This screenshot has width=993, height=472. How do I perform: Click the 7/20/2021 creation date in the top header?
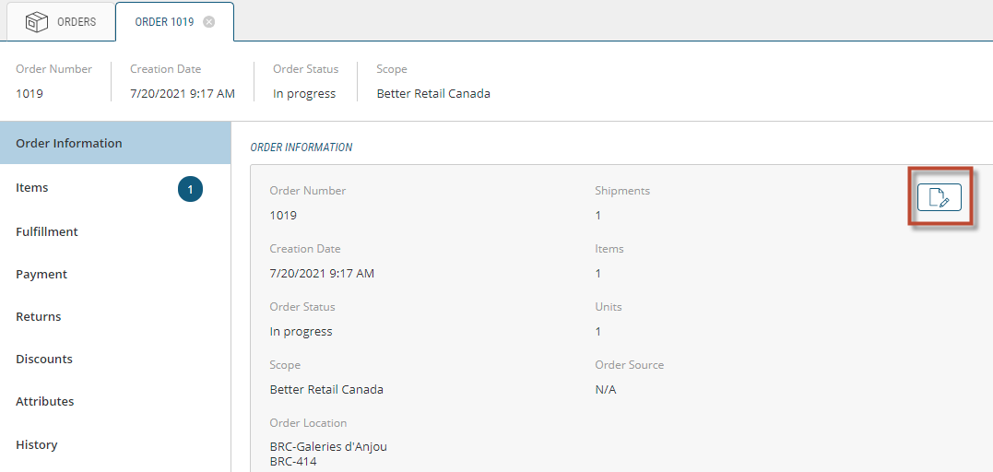pos(183,94)
